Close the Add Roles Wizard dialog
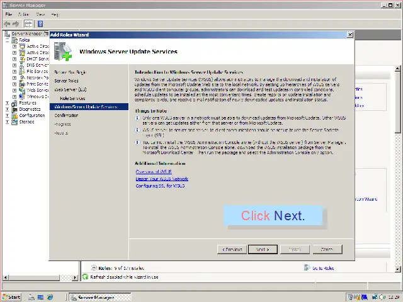 [x=350, y=35]
